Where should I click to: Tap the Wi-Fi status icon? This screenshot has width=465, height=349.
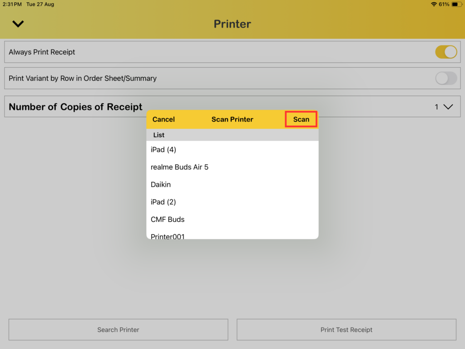(x=434, y=4)
